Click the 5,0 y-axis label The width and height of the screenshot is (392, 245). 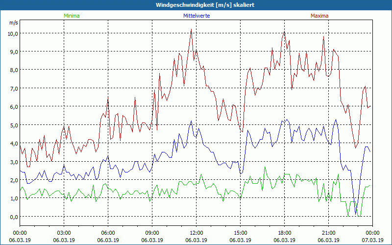click(x=13, y=125)
